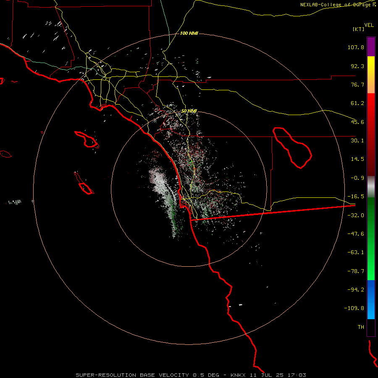Pick the black TH segment of the color bar

coord(371,328)
